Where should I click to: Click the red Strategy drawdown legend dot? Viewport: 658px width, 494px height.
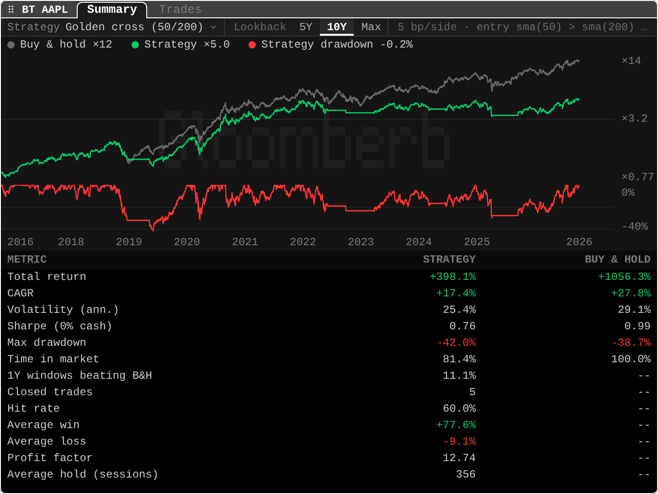click(252, 45)
